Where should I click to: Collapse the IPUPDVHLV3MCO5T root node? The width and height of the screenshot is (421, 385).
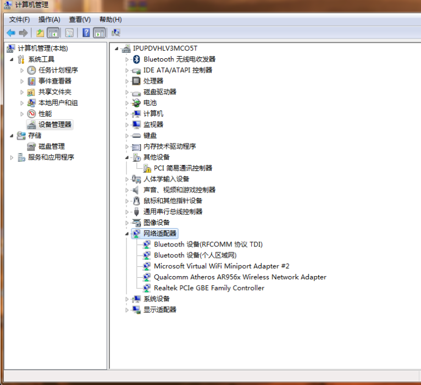[117, 48]
